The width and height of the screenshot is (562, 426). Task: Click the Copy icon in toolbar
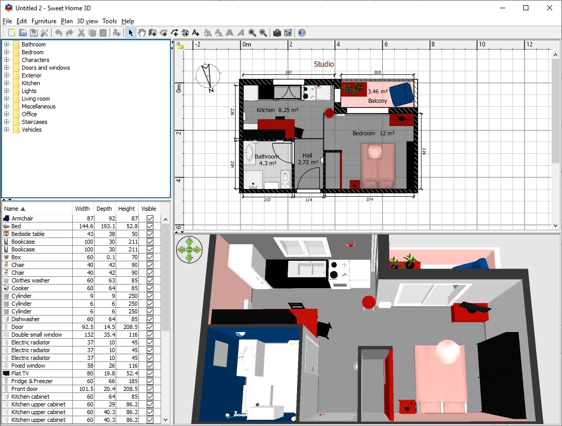pyautogui.click(x=92, y=33)
